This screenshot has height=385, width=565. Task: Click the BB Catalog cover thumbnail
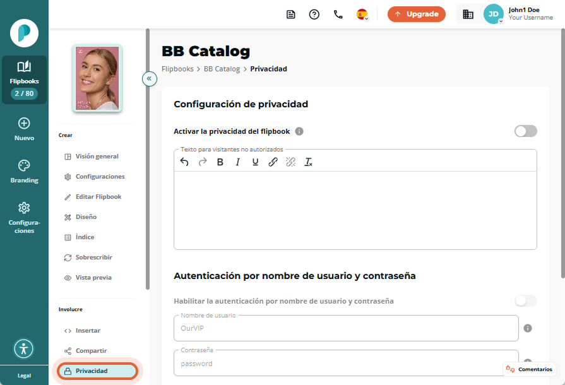(97, 78)
